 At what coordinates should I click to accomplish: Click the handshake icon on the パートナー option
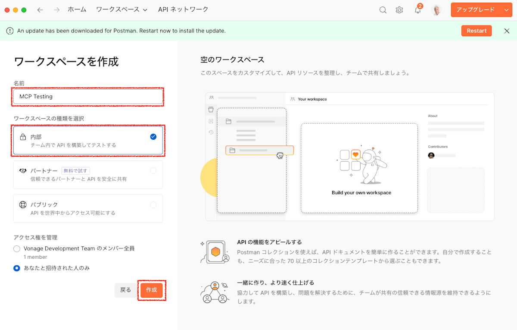click(23, 171)
